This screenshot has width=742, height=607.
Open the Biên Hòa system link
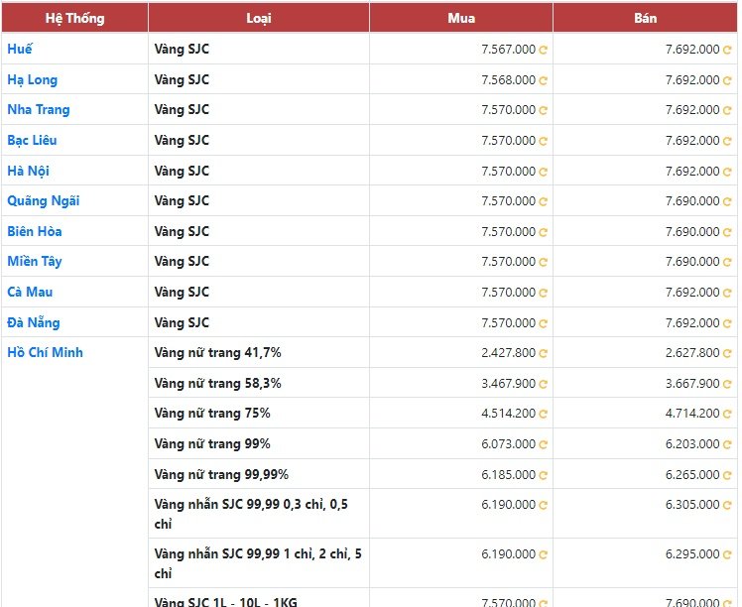34,231
